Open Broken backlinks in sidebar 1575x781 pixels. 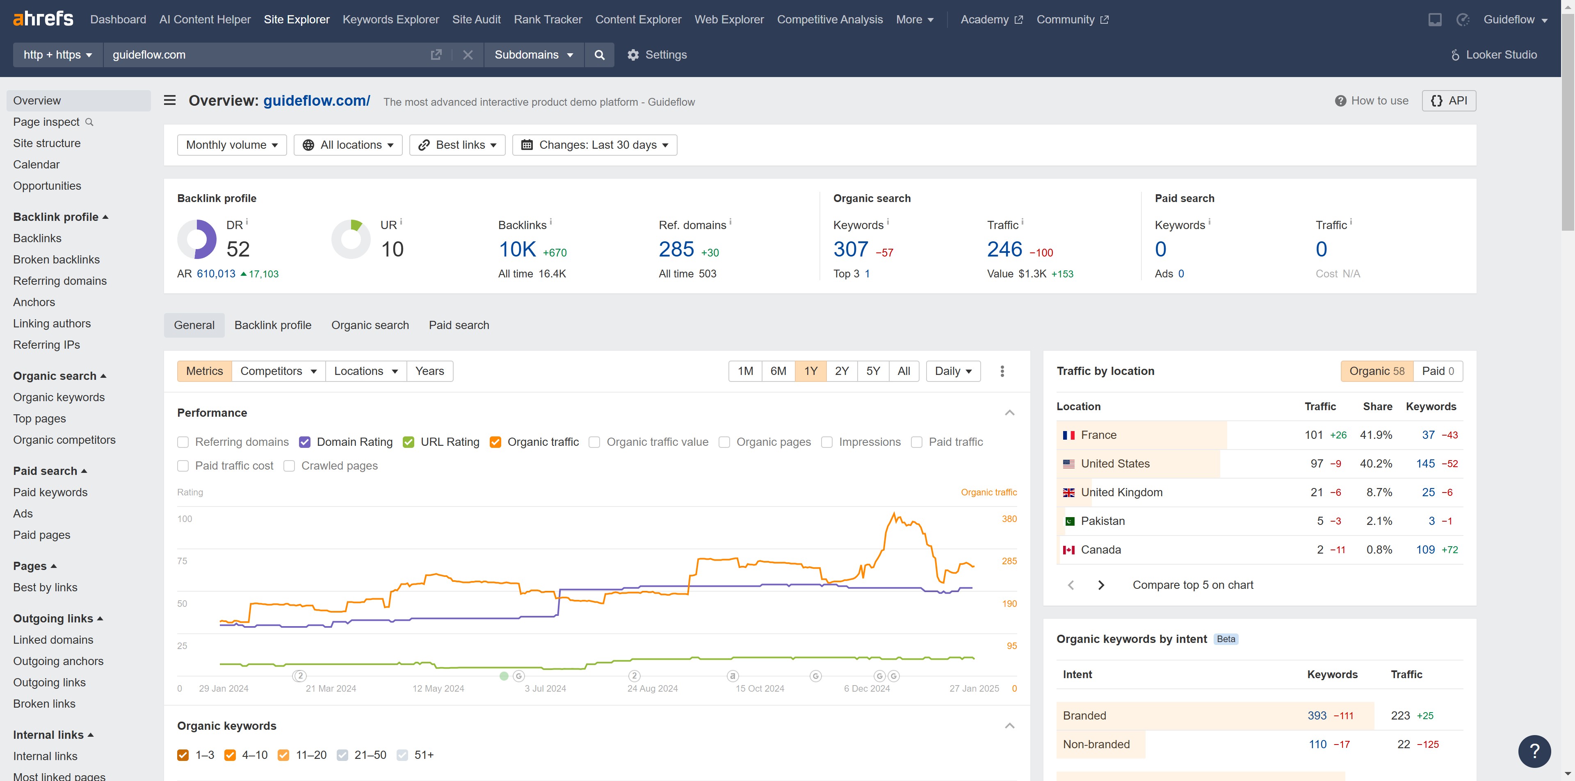pyautogui.click(x=56, y=259)
